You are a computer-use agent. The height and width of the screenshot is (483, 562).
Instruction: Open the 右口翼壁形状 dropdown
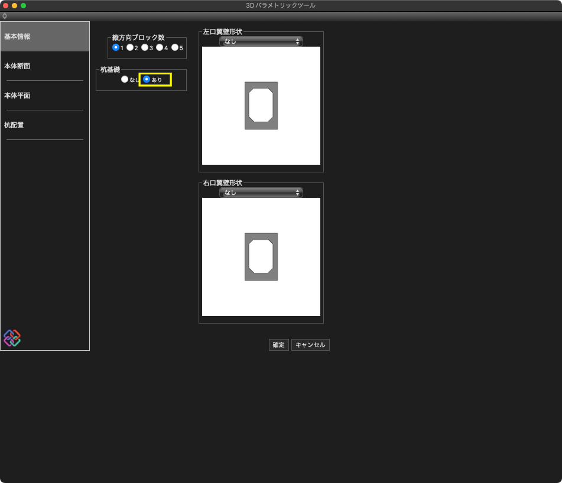(x=261, y=192)
